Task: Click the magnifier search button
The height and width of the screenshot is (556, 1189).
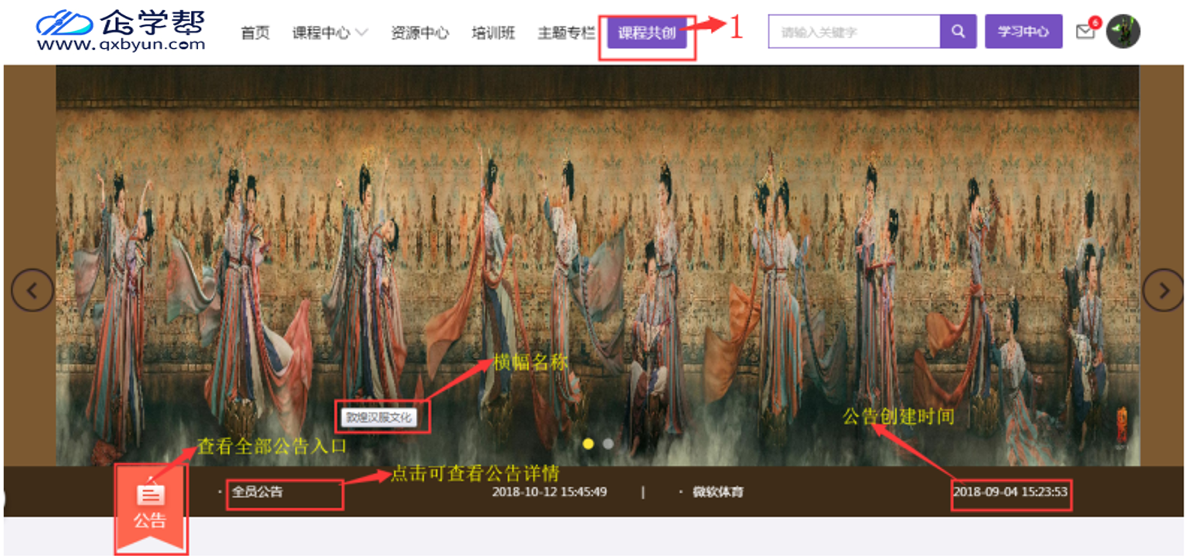Action: pos(958,32)
